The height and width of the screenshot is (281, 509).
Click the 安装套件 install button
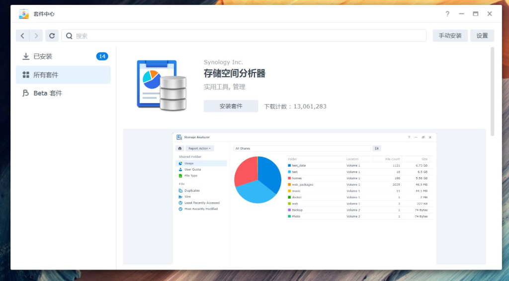tap(231, 106)
